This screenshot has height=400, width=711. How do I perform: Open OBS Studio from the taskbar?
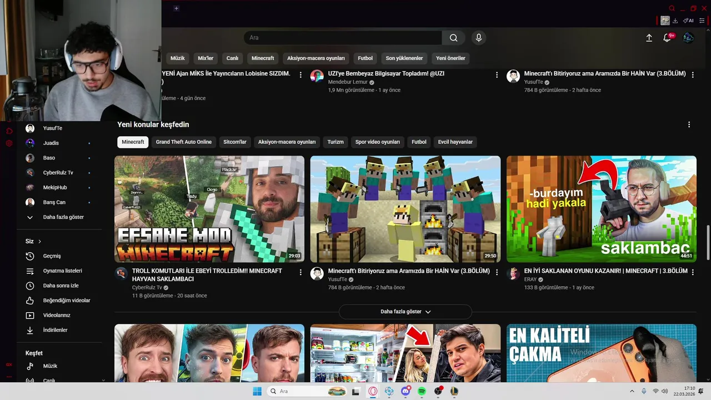pyautogui.click(x=438, y=391)
